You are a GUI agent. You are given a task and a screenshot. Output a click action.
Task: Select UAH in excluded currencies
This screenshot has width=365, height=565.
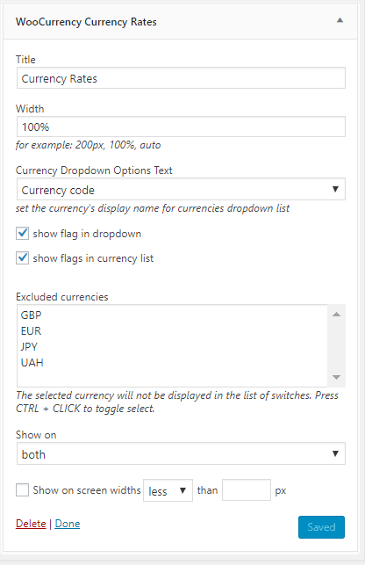click(x=32, y=363)
